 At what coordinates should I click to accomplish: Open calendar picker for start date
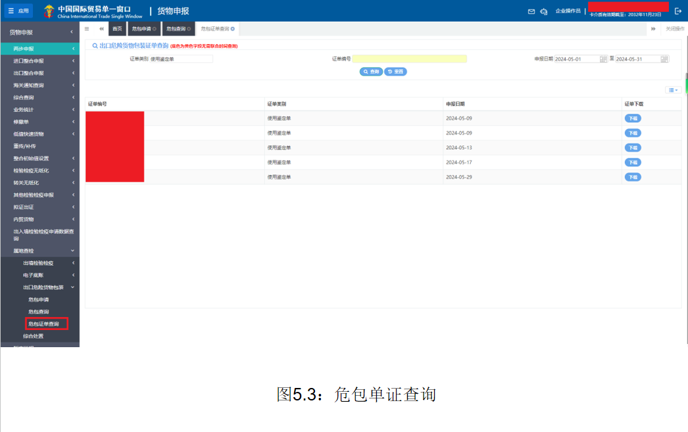click(x=603, y=59)
